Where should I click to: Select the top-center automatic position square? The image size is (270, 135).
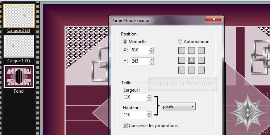point(191,51)
